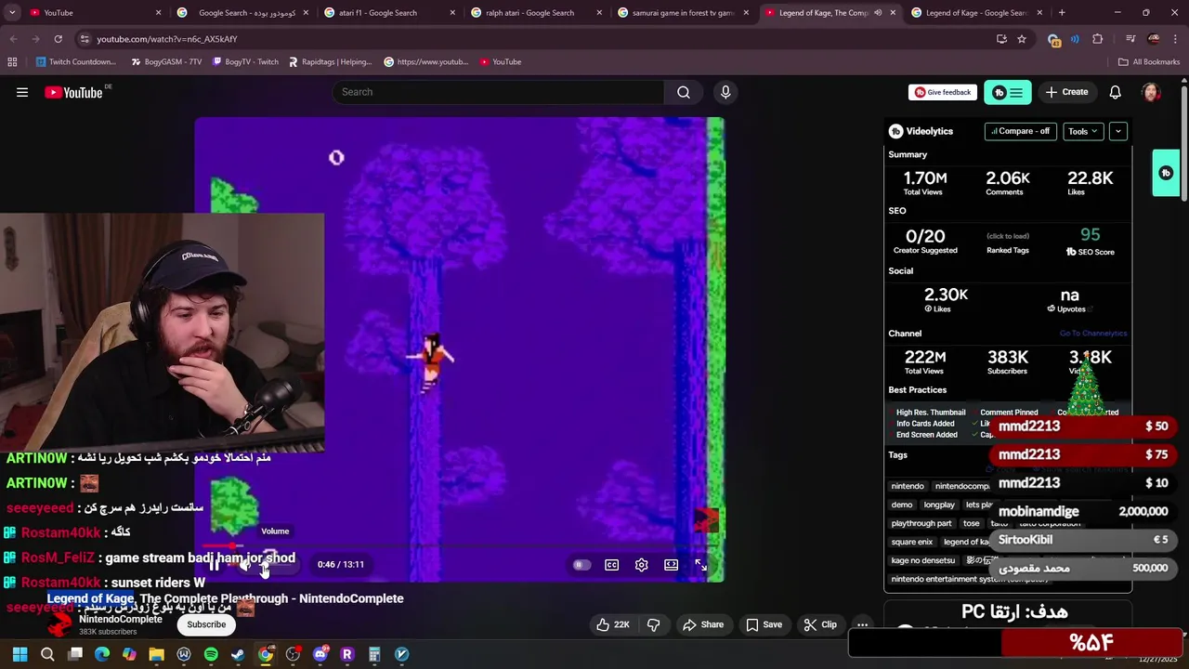Click the Share button
The height and width of the screenshot is (669, 1189).
[702, 624]
